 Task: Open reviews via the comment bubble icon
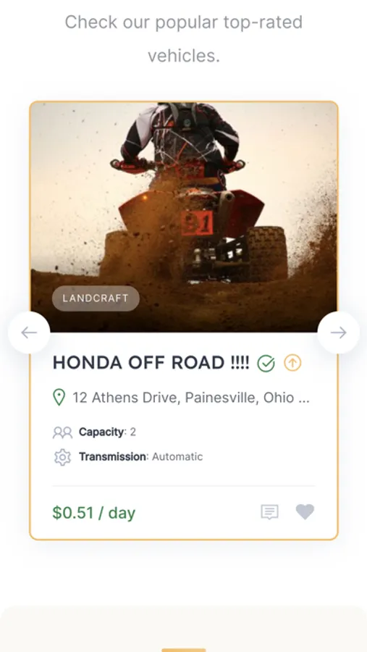pyautogui.click(x=270, y=512)
